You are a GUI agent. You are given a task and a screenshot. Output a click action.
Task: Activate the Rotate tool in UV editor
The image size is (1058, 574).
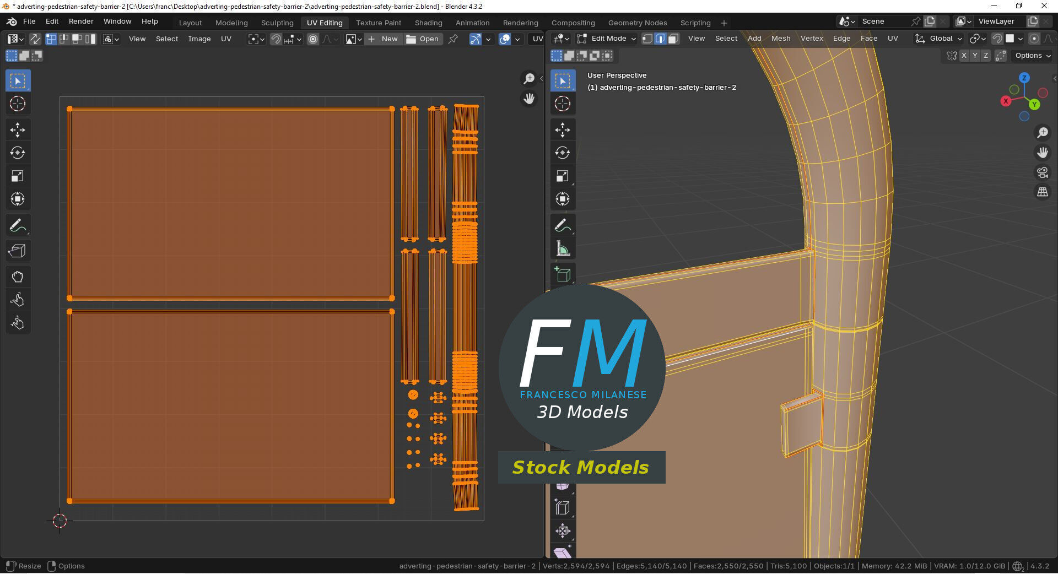coord(18,153)
